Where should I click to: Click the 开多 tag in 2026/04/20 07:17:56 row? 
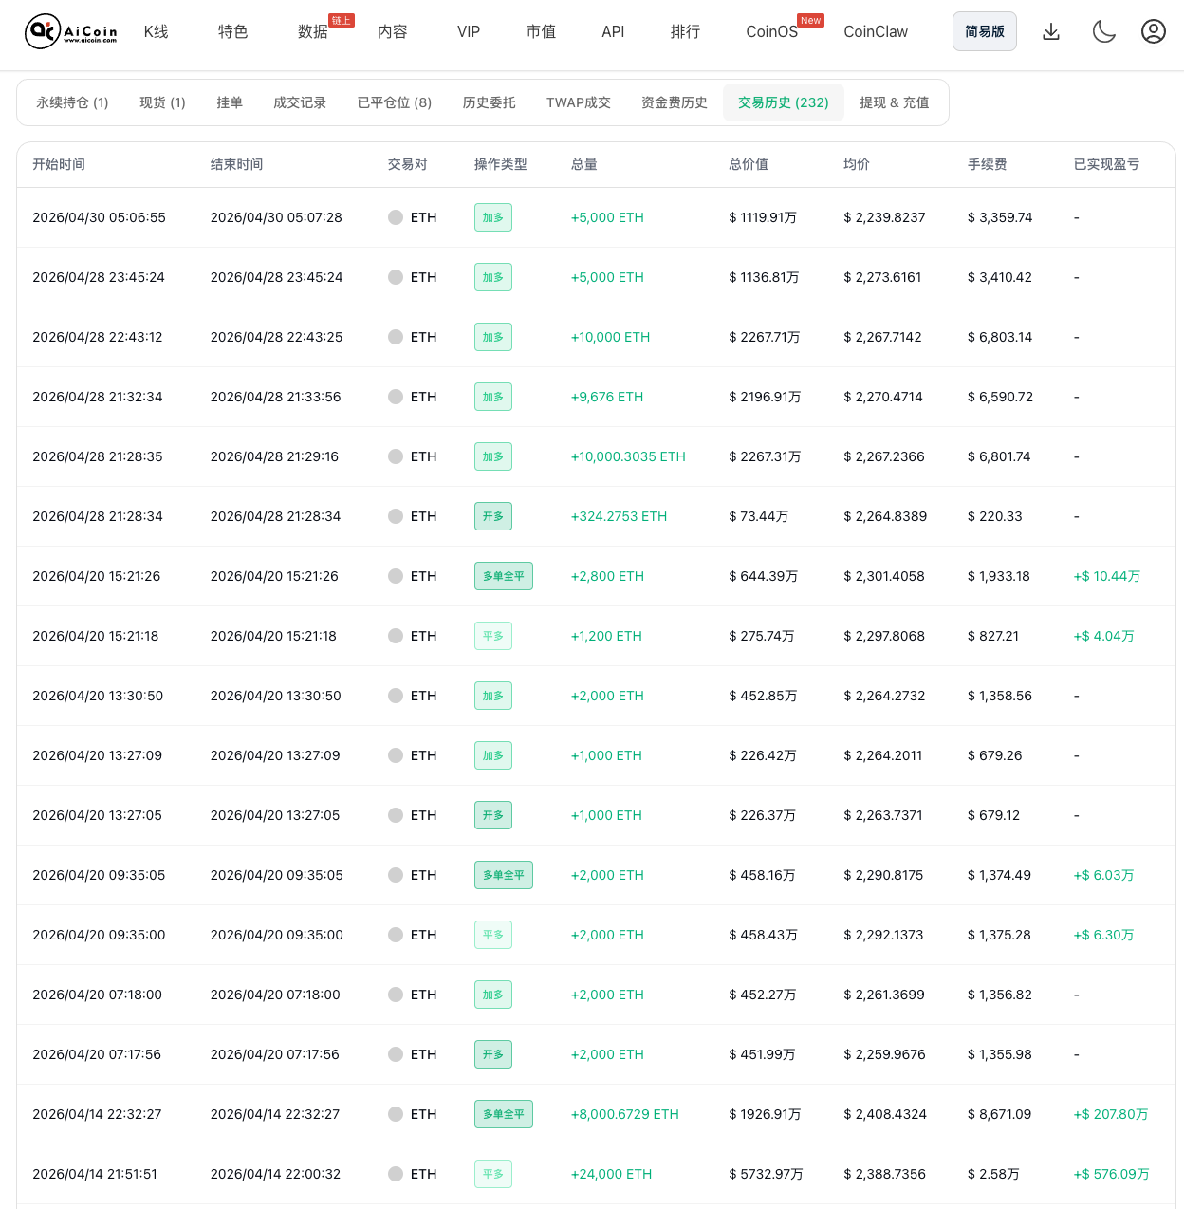pyautogui.click(x=493, y=1054)
